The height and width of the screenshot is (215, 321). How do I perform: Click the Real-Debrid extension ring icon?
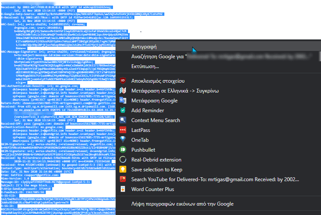[123, 159]
